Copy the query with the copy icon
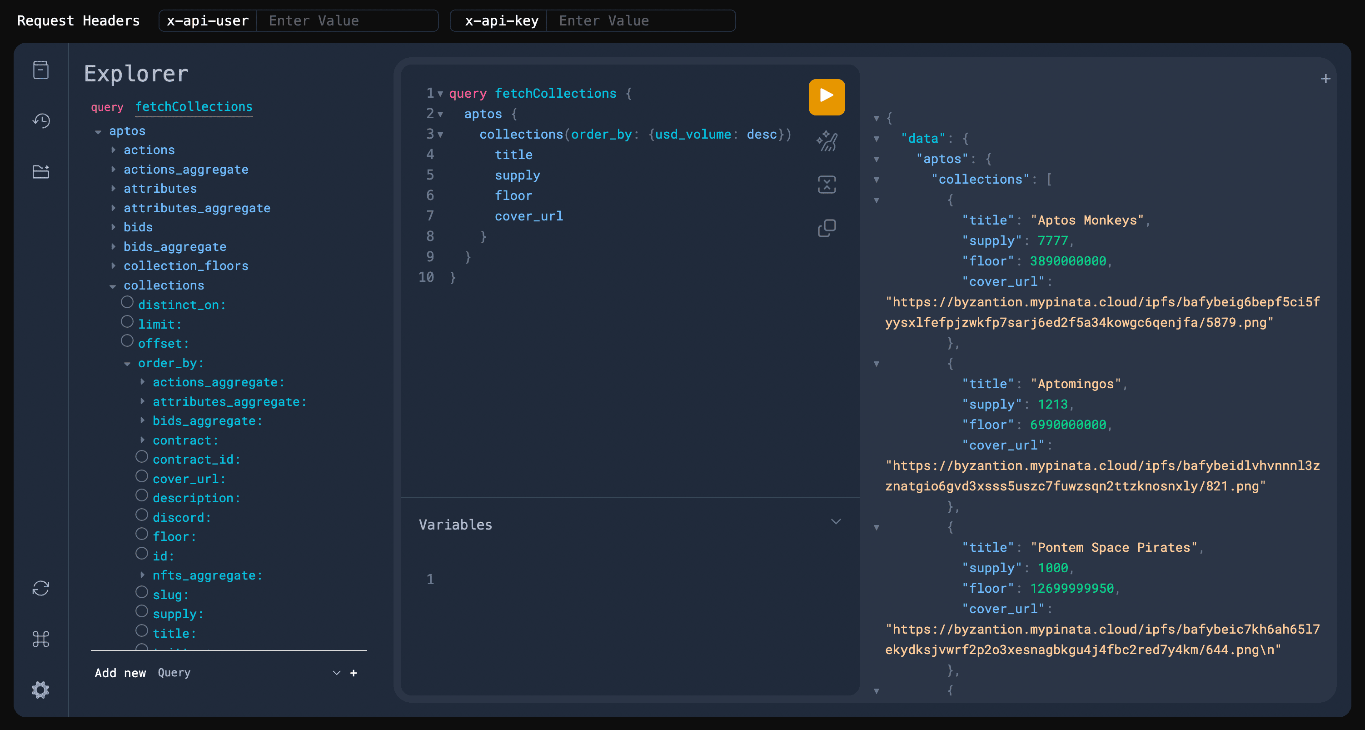 click(826, 227)
